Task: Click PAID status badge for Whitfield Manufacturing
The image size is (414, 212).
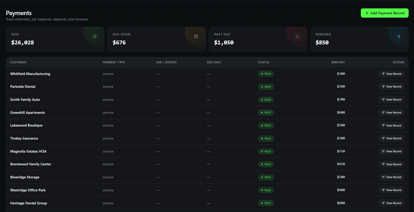Action: (266, 74)
